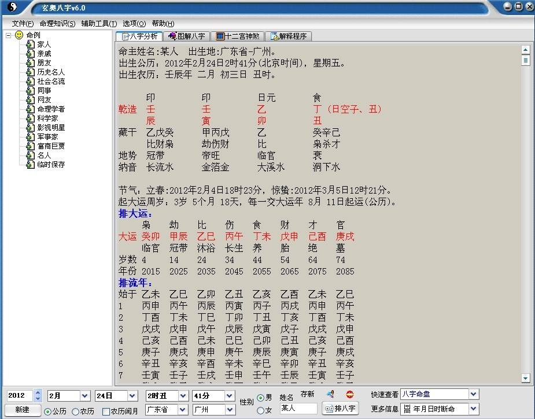The width and height of the screenshot is (535, 419).
Task: Click the smiley face icon beside 命例
Action: [x=19, y=35]
